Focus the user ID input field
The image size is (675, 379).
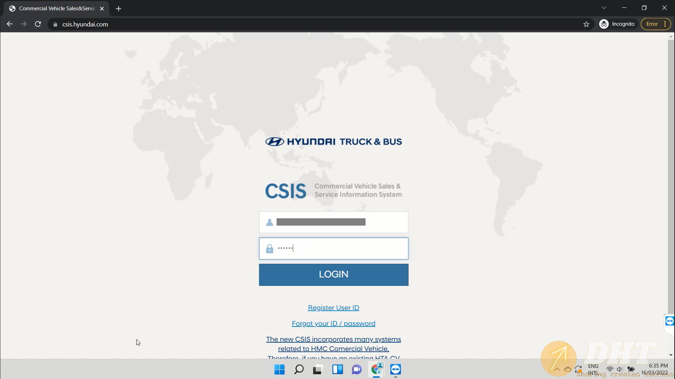pos(333,222)
